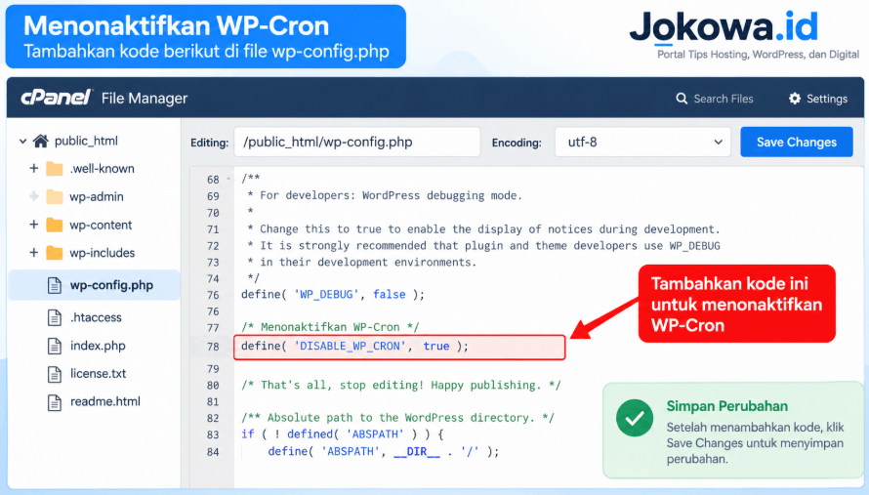Select the .well-known folder name
This screenshot has height=495, width=869.
tap(102, 169)
